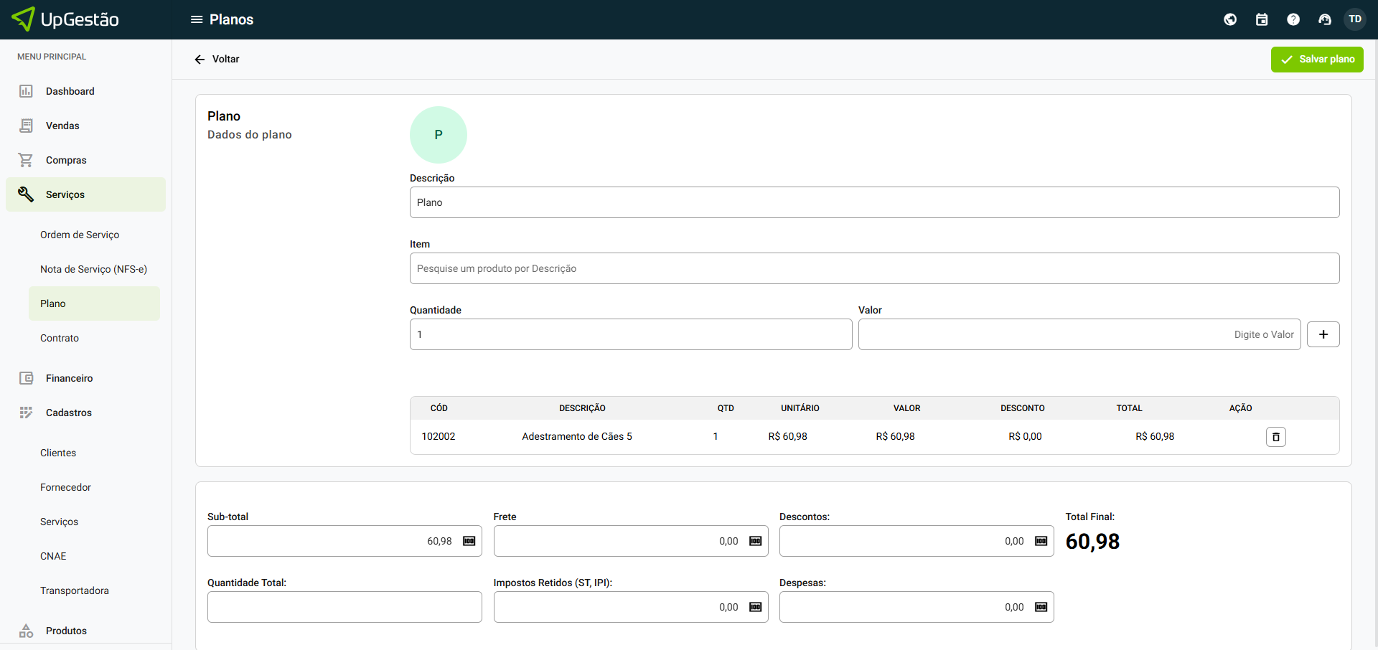Image resolution: width=1378 pixels, height=650 pixels.
Task: Click the Item product search field
Action: coord(873,268)
